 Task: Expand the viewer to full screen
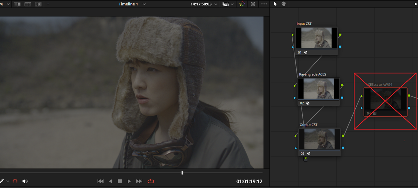point(253,4)
